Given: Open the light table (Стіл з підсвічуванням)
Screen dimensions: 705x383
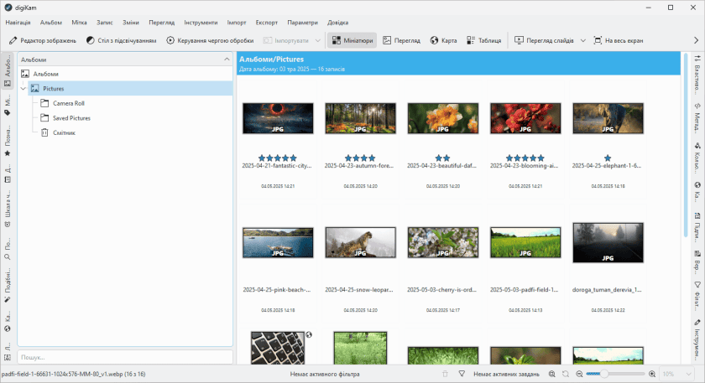Looking at the screenshot, I should pos(121,40).
